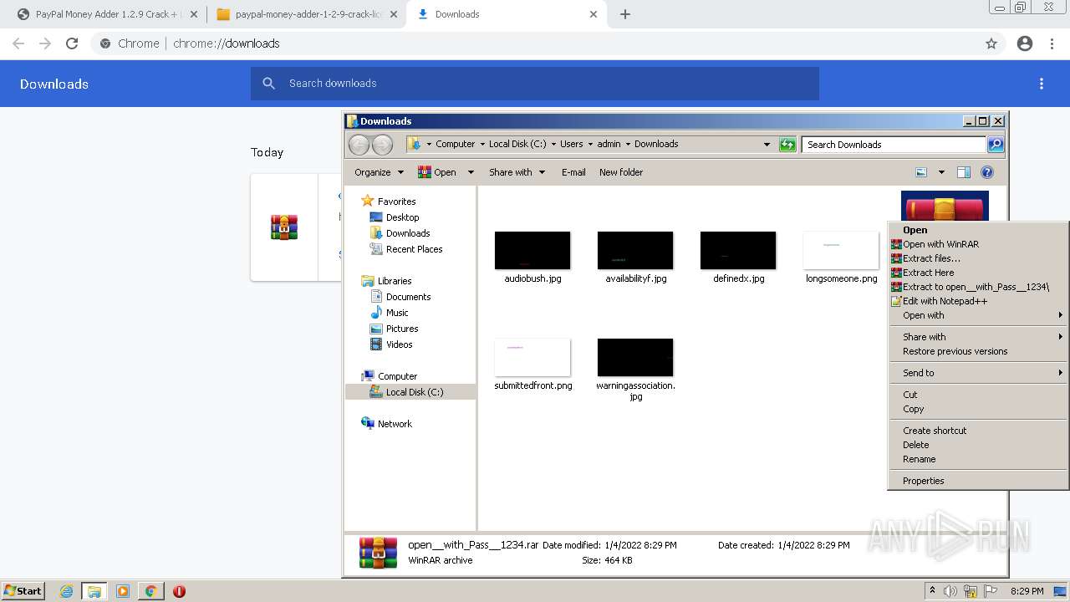1070x602 pixels.
Task: Select warningassociation.jpg thumbnail
Action: (x=635, y=358)
